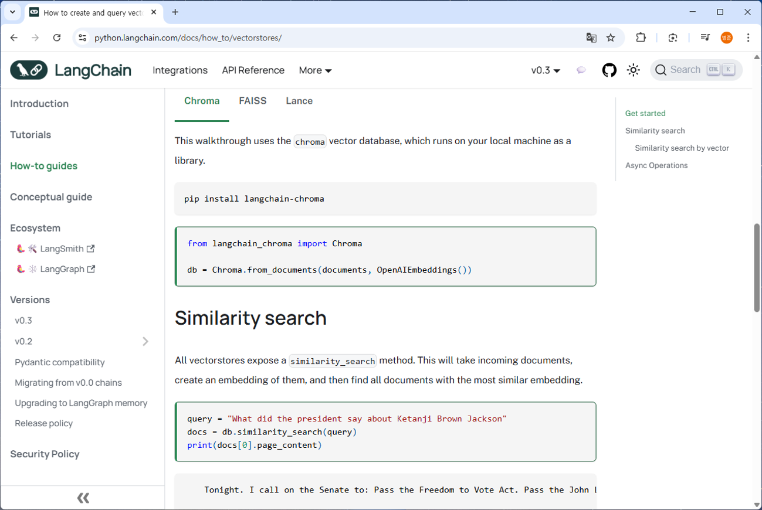Open site information icon in address bar
The width and height of the screenshot is (762, 510).
coord(83,38)
